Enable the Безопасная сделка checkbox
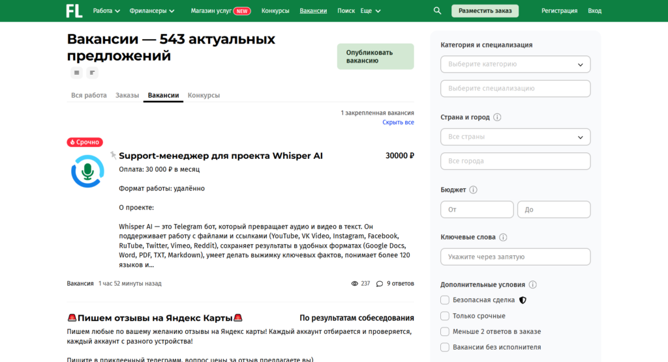The image size is (668, 362). click(x=445, y=300)
